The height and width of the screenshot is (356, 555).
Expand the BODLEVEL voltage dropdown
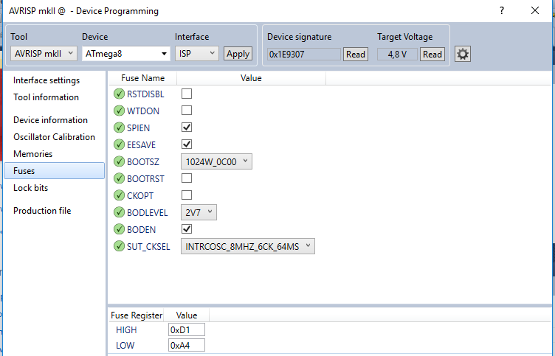tap(199, 212)
